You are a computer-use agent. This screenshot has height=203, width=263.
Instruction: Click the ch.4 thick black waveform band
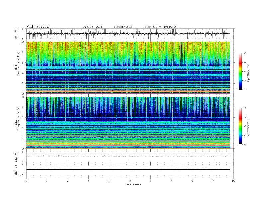coord(128,170)
